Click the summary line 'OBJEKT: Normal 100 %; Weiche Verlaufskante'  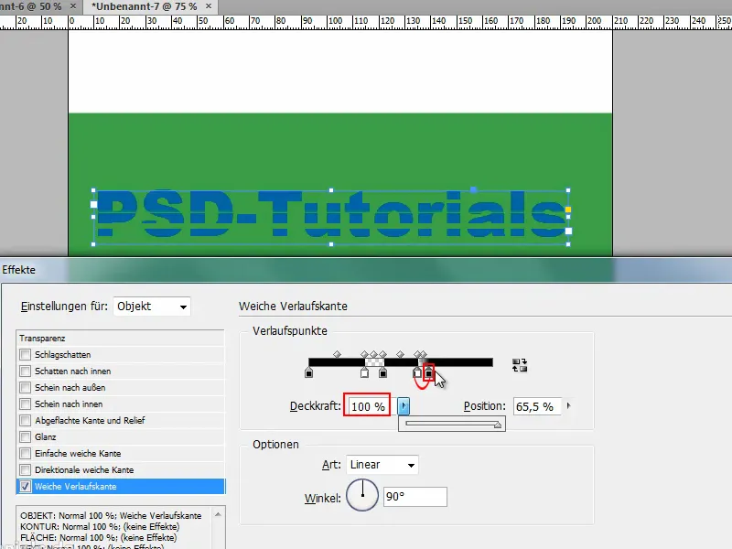pos(111,516)
